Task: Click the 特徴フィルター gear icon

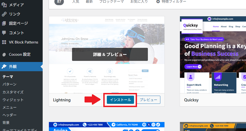Action: point(158,2)
